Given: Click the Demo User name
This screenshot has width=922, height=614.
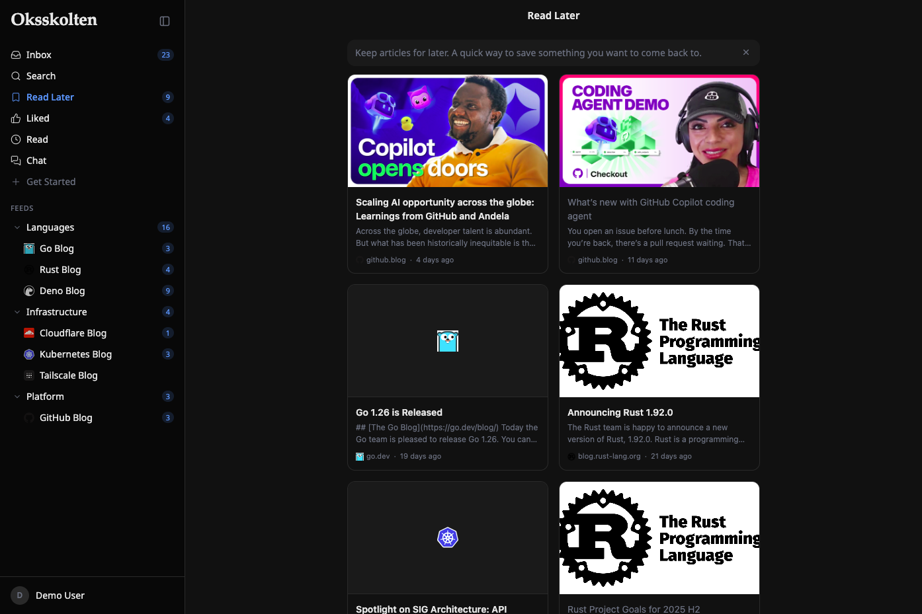Looking at the screenshot, I should point(60,595).
